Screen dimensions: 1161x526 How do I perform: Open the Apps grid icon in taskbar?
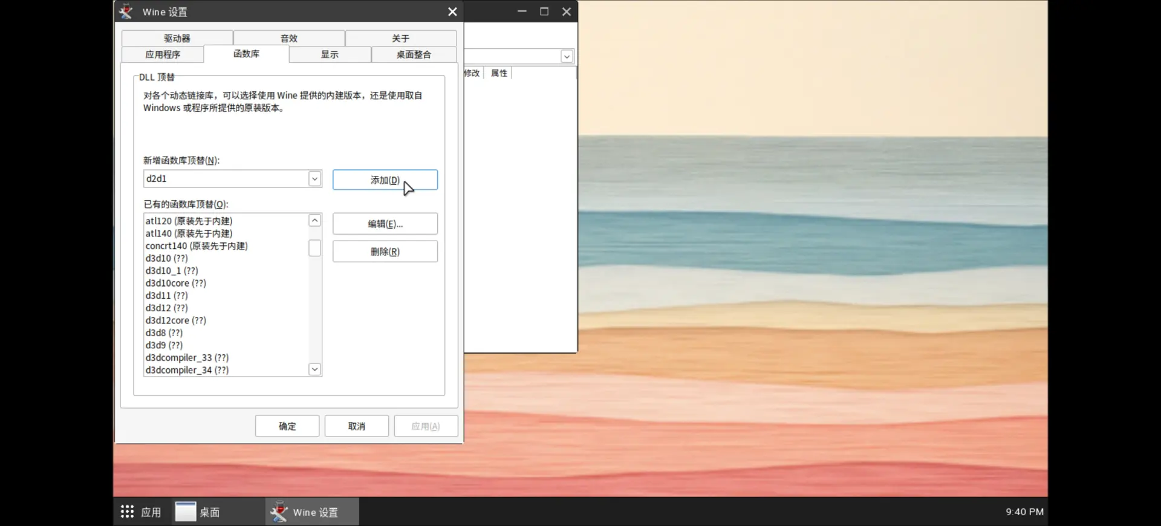(127, 512)
